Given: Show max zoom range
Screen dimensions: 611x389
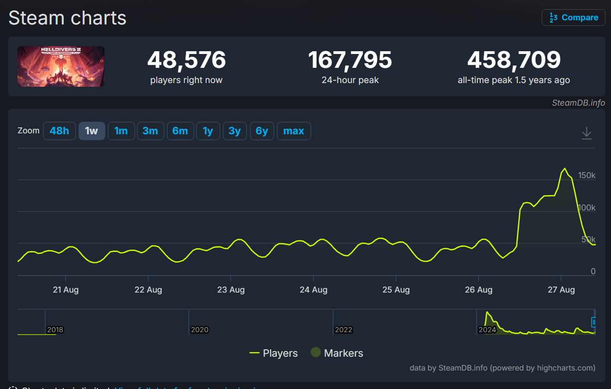Looking at the screenshot, I should [293, 131].
